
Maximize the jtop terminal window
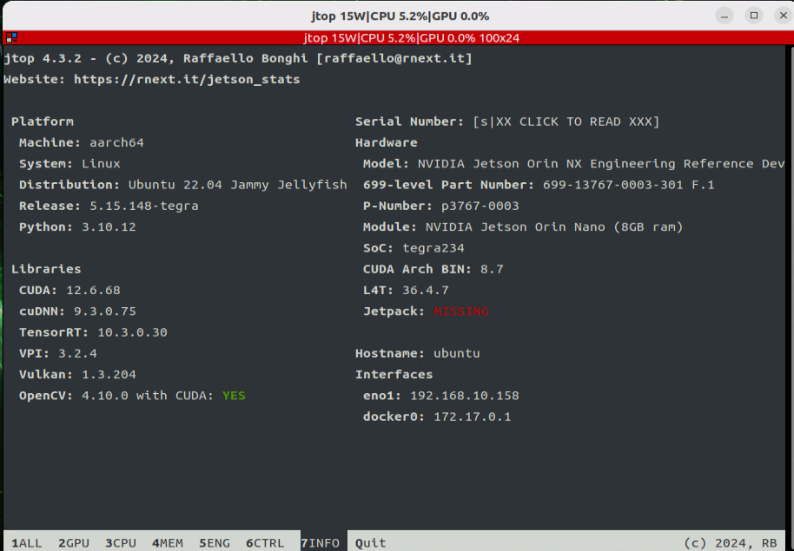(754, 16)
